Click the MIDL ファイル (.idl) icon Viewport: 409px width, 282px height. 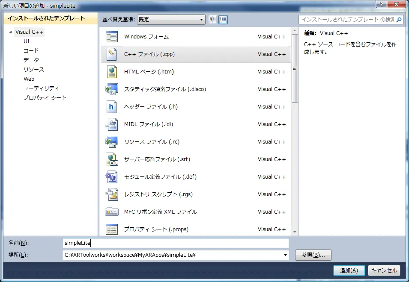pos(112,124)
